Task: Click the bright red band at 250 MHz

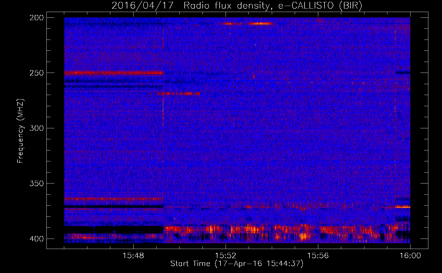Action: click(113, 73)
